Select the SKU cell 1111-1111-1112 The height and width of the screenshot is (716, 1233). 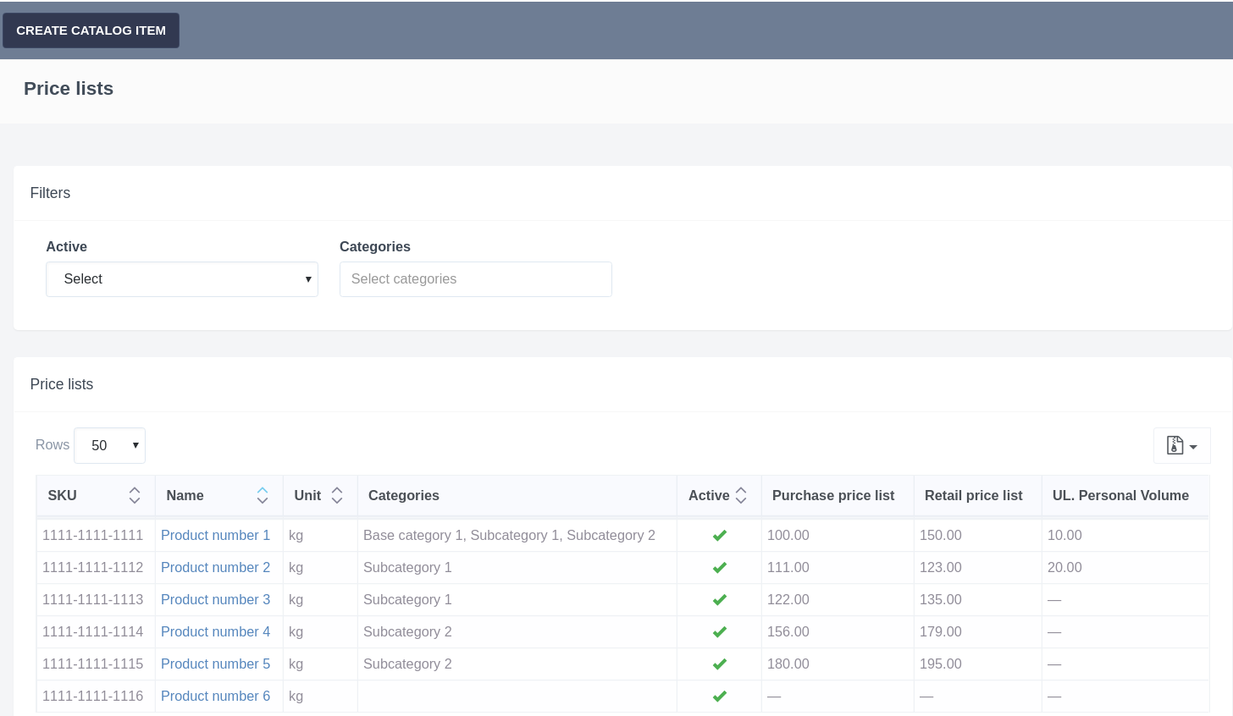[x=93, y=568]
